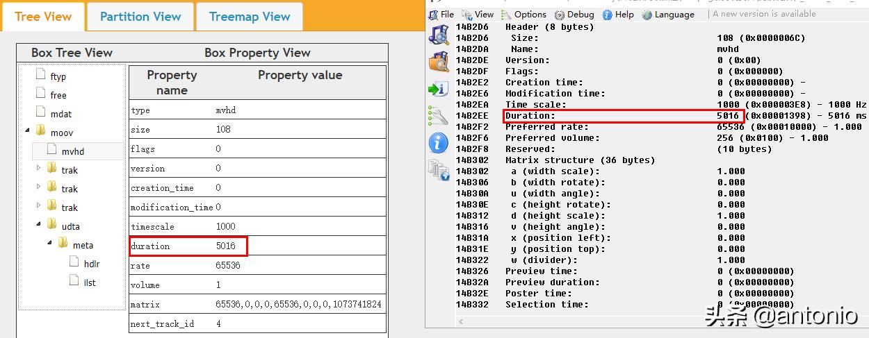Viewport: 869px width, 338px height.
Task: Select the ftyp file icon in tree
Action: 41,75
